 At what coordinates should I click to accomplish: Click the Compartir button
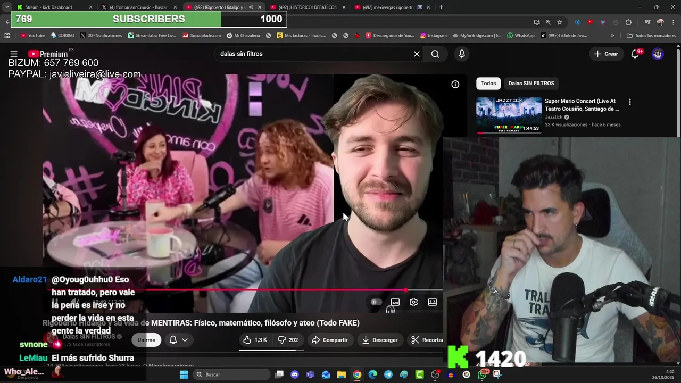[330, 340]
